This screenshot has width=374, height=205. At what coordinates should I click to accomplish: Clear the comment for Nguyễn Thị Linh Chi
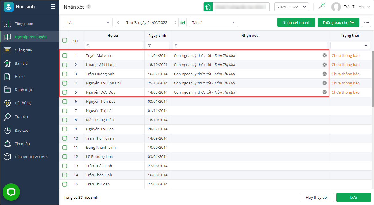pos(325,83)
